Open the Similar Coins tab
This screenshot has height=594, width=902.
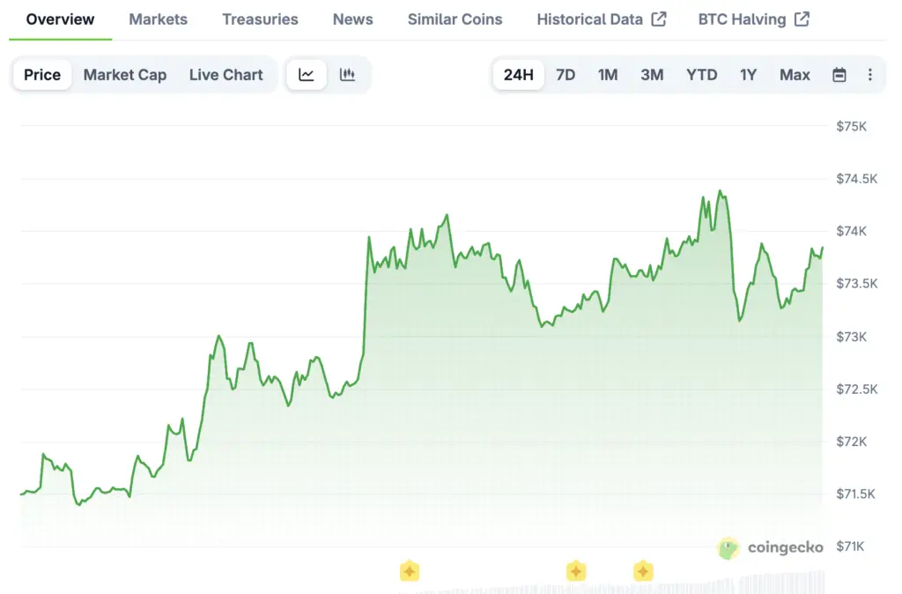point(455,19)
